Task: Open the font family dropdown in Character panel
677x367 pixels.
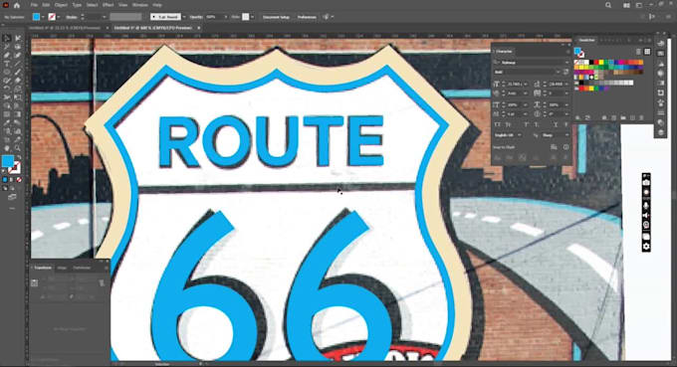Action: tap(566, 63)
